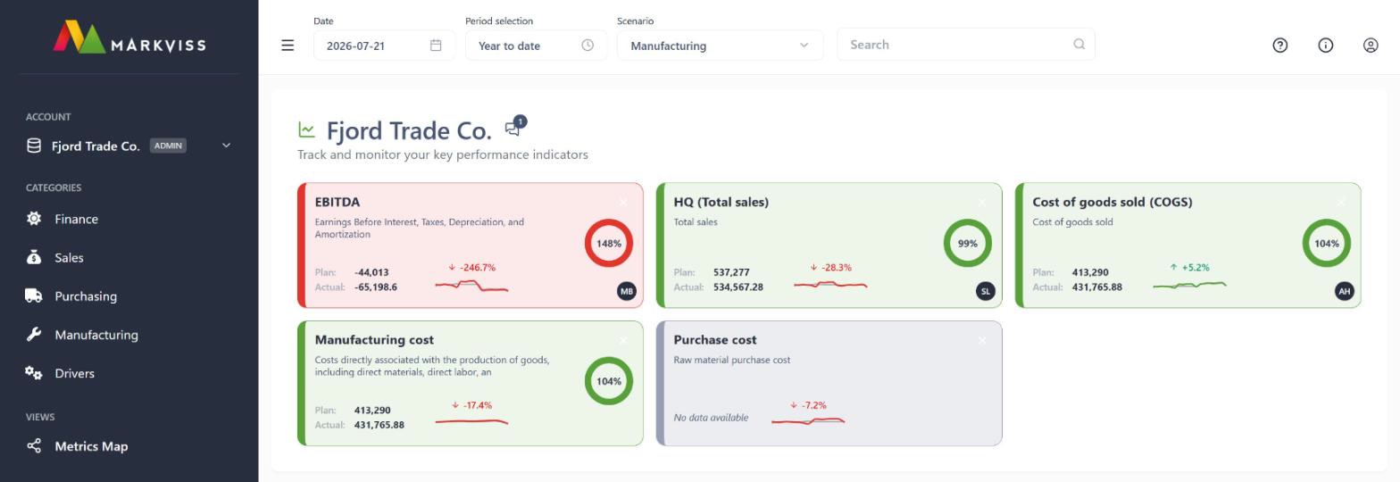Open the help question-mark icon
Screen dimensions: 1400x482
pyautogui.click(x=1280, y=46)
